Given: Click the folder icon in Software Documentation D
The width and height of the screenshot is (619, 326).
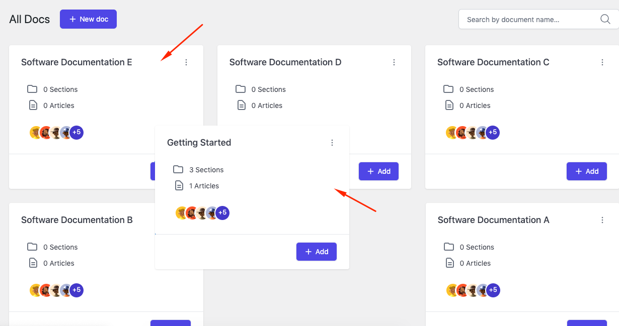Looking at the screenshot, I should click(241, 89).
